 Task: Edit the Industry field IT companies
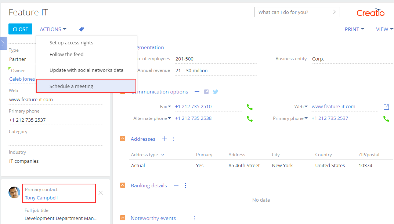(55, 161)
